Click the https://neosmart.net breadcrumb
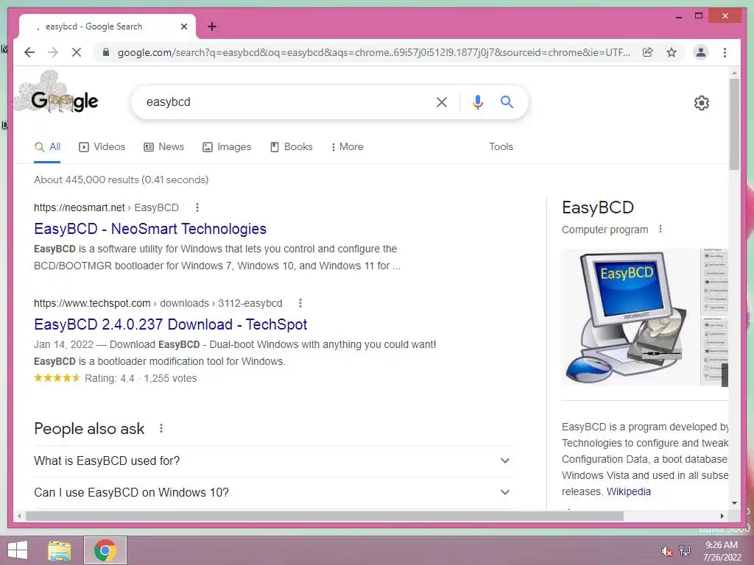The width and height of the screenshot is (754, 565). tap(80, 207)
